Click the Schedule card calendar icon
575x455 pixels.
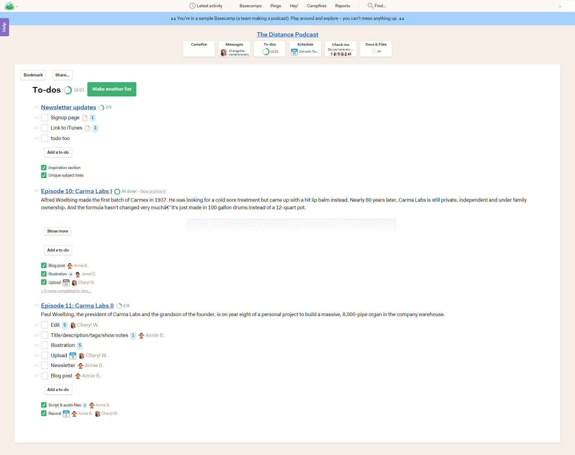294,52
